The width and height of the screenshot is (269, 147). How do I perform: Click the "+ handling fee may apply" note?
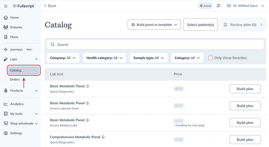189,125
